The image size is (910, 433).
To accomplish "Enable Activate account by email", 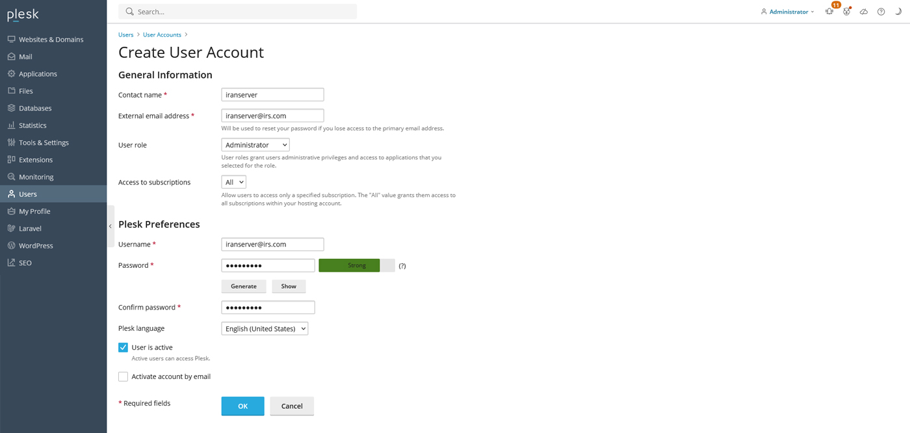I will [x=123, y=376].
